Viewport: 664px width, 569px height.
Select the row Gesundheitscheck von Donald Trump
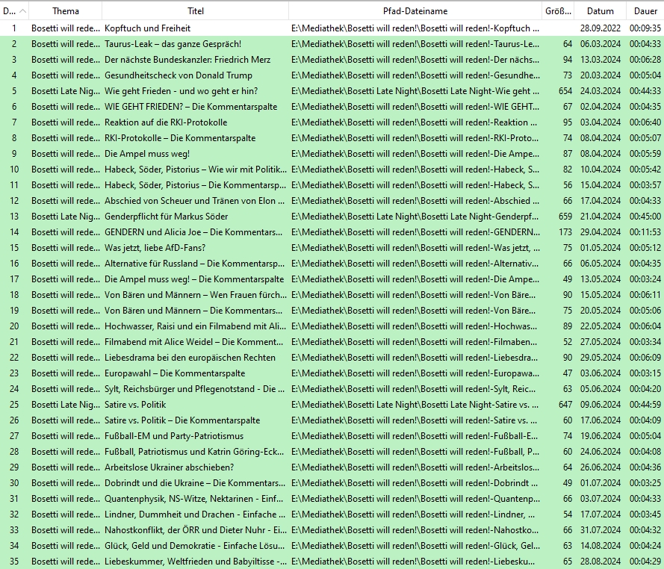[178, 75]
